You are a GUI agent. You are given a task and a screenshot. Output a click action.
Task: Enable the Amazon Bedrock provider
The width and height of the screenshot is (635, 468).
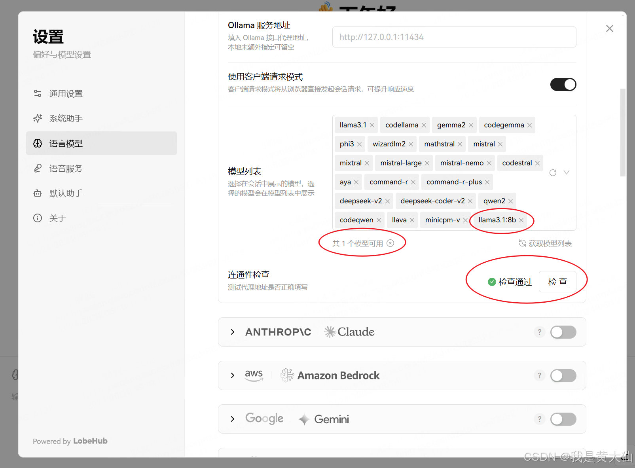click(x=563, y=375)
